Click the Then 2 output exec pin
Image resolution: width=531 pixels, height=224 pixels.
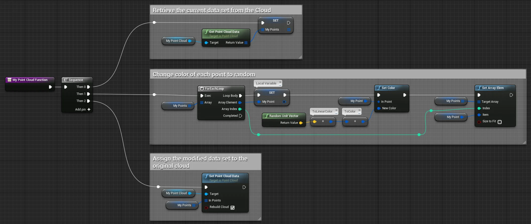pyautogui.click(x=88, y=101)
